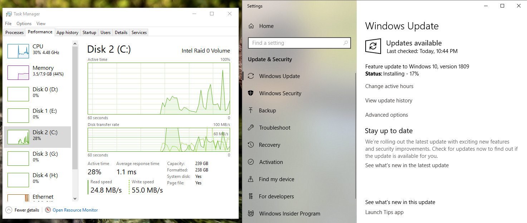527x223 pixels.
Task: Switch to the Processes tab
Action: [x=14, y=32]
